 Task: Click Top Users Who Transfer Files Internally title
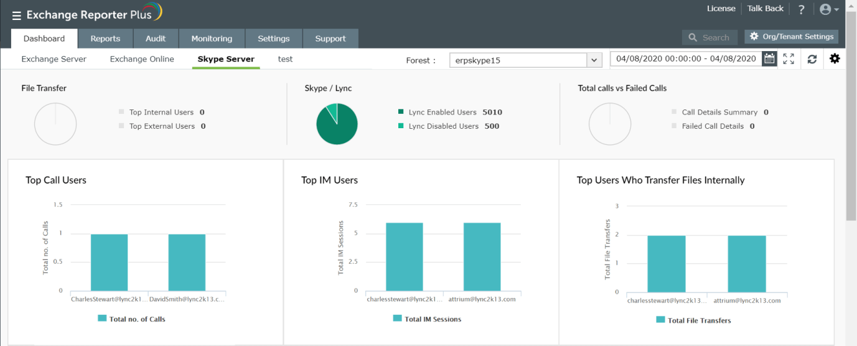pos(661,180)
